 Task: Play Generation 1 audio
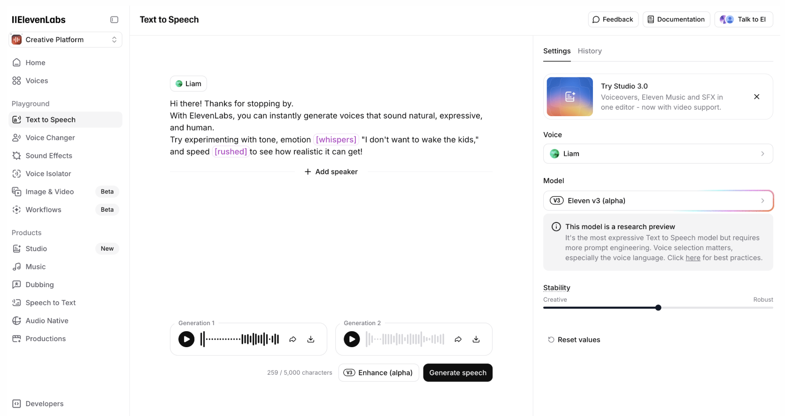pos(186,339)
